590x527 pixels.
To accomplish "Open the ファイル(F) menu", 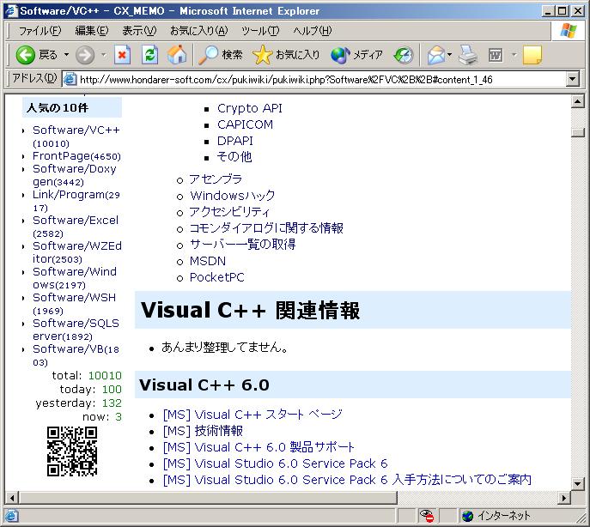I will point(40,31).
